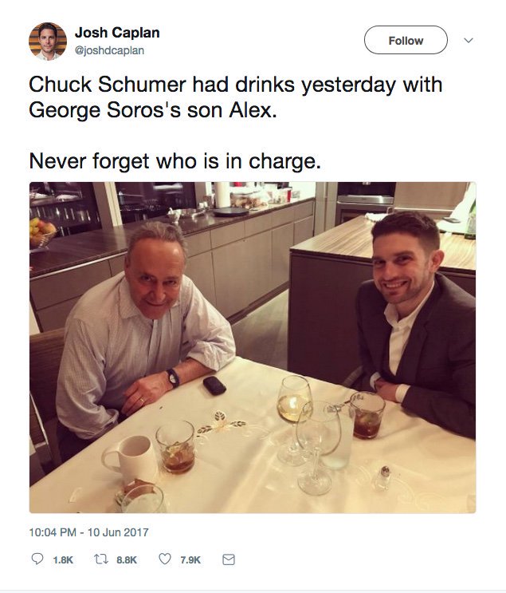The height and width of the screenshot is (593, 506).
Task: Open the tweet options chevron menu
Action: (x=468, y=40)
